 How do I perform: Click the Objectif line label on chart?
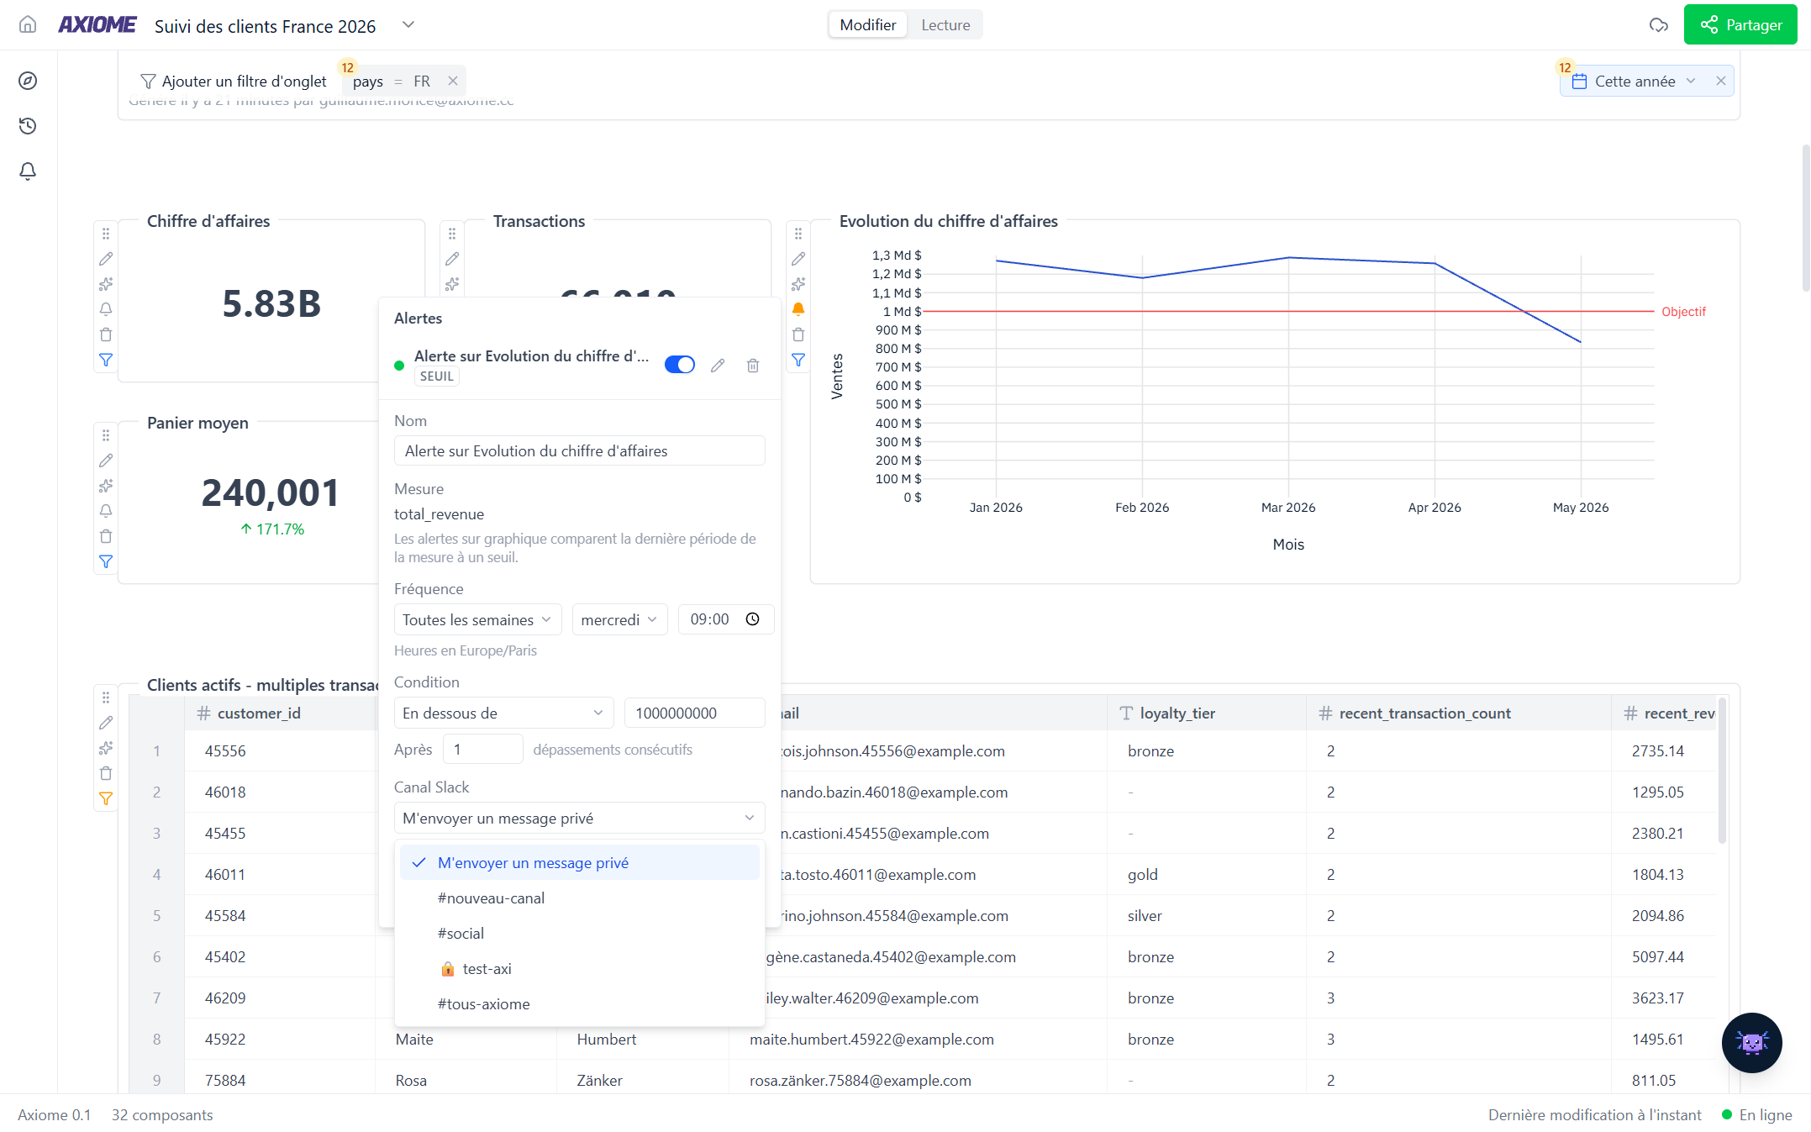(1683, 311)
